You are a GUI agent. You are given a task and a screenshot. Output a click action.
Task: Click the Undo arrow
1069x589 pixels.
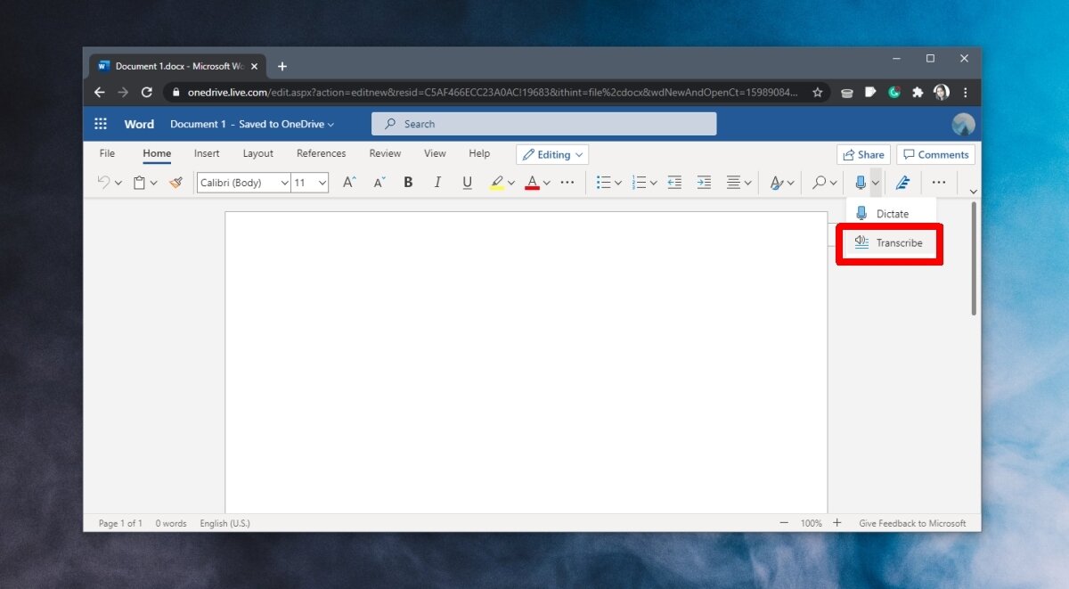tap(102, 182)
